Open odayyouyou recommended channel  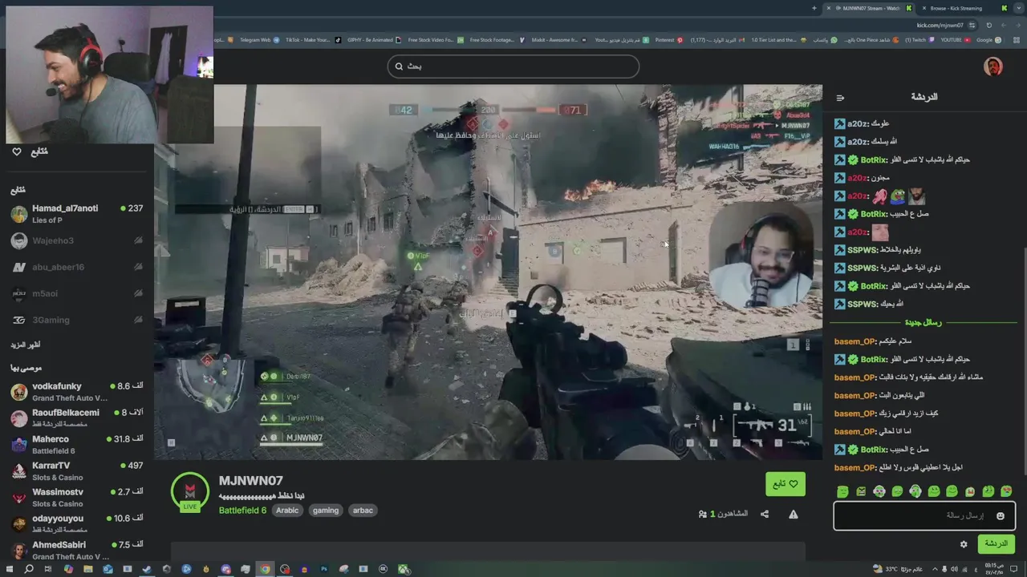pos(77,524)
